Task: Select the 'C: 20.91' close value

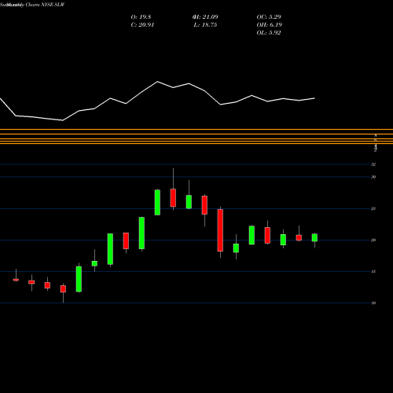Action: 142,25
